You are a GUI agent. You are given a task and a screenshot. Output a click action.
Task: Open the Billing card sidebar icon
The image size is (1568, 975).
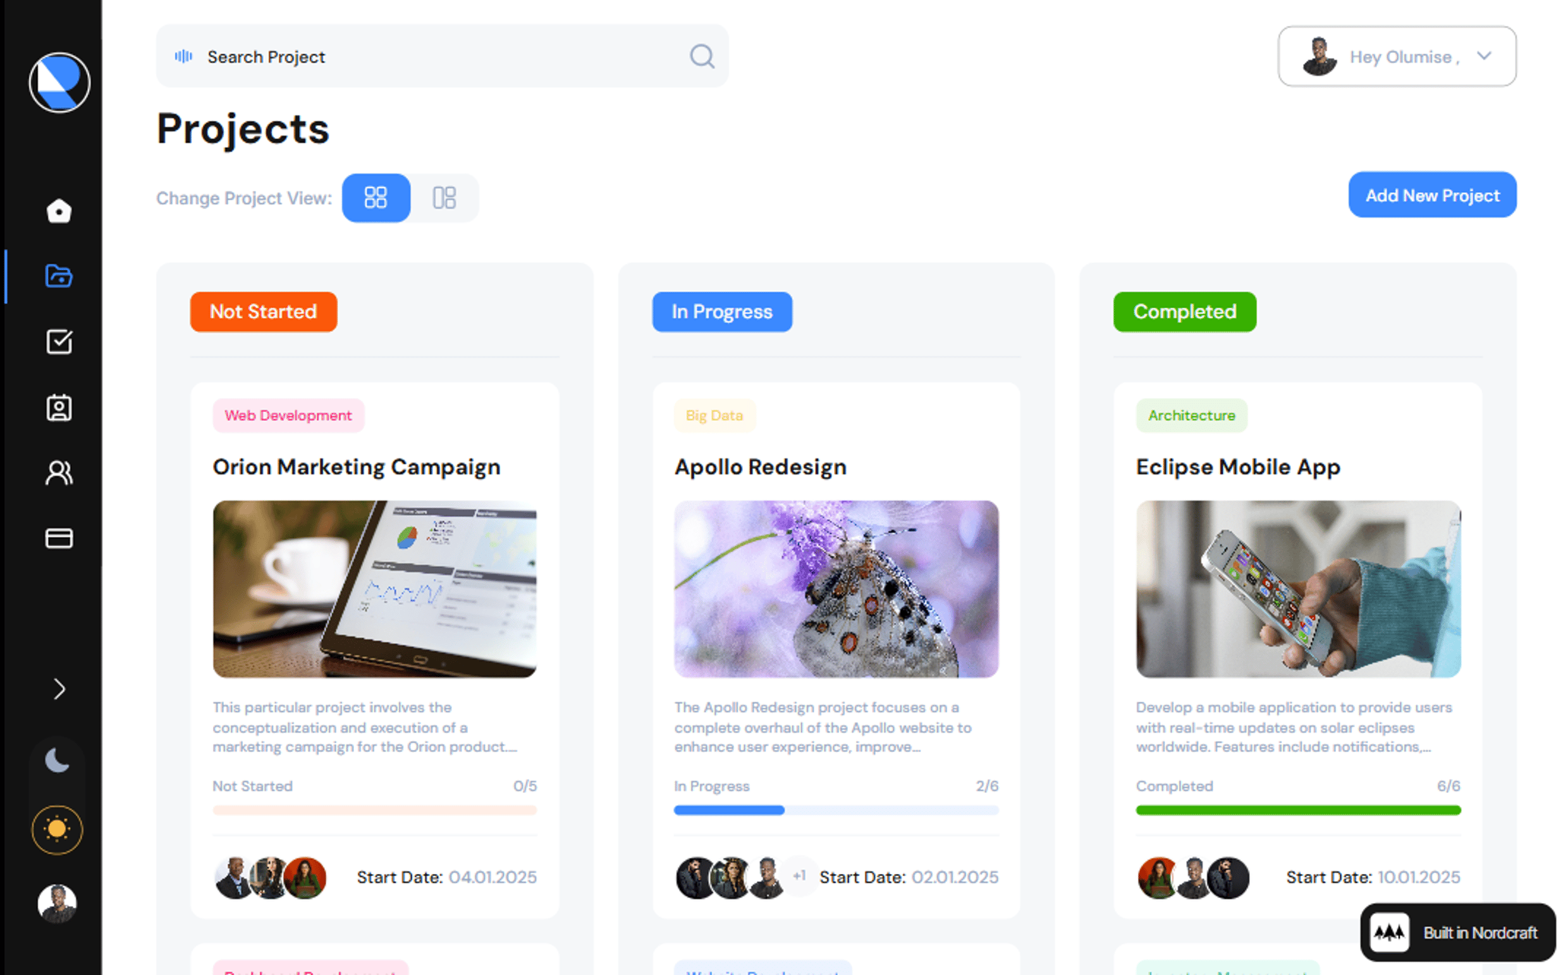pos(59,538)
